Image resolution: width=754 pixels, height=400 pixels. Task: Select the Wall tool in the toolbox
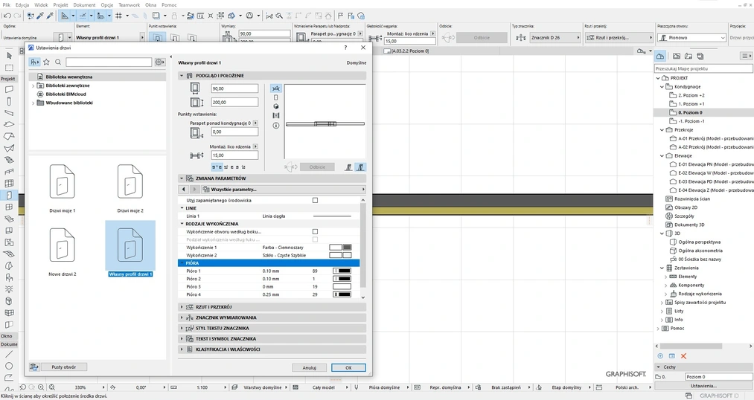point(9,89)
